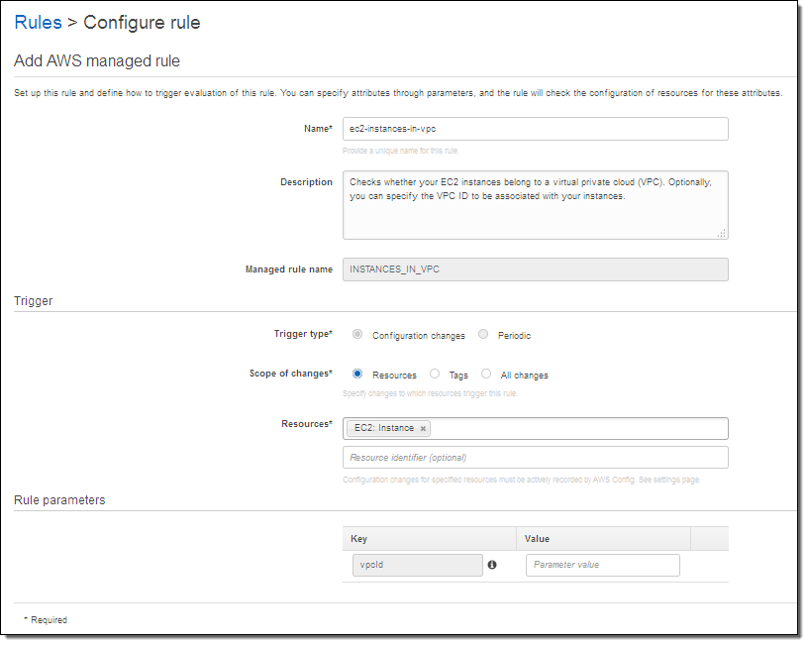Image resolution: width=808 pixels, height=645 pixels.
Task: Go back to Rules via breadcrumb
Action: pyautogui.click(x=38, y=21)
